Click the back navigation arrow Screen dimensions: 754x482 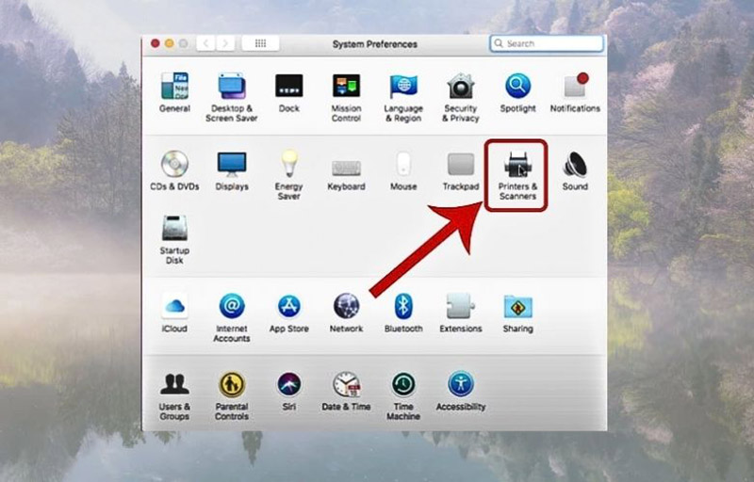[x=205, y=43]
